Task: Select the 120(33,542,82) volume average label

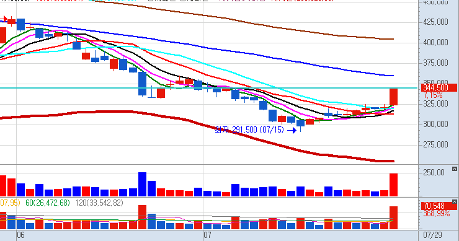Action: coord(99,203)
